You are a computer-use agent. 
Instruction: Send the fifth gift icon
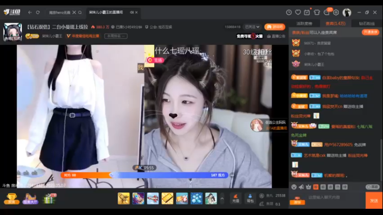click(182, 198)
